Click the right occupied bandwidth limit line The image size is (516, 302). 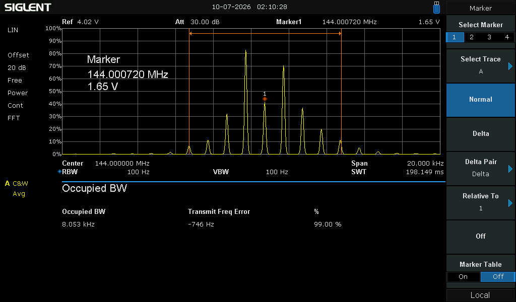pos(341,92)
